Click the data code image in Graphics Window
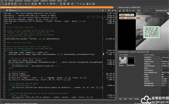This screenshot has width=169, height=104. click(x=152, y=32)
